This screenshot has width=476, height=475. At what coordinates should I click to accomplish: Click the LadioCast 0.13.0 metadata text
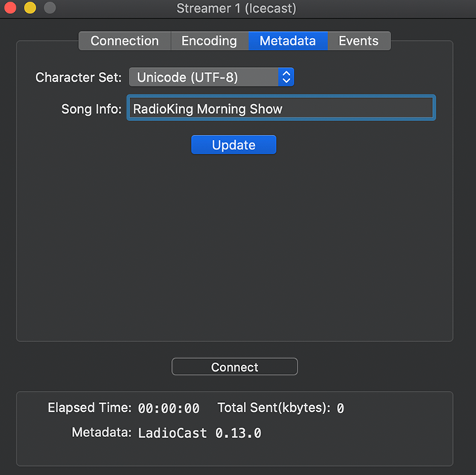[x=199, y=433]
